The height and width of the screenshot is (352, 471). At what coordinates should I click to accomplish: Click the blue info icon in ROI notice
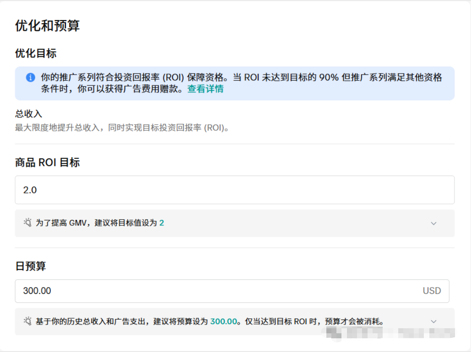tap(30, 77)
